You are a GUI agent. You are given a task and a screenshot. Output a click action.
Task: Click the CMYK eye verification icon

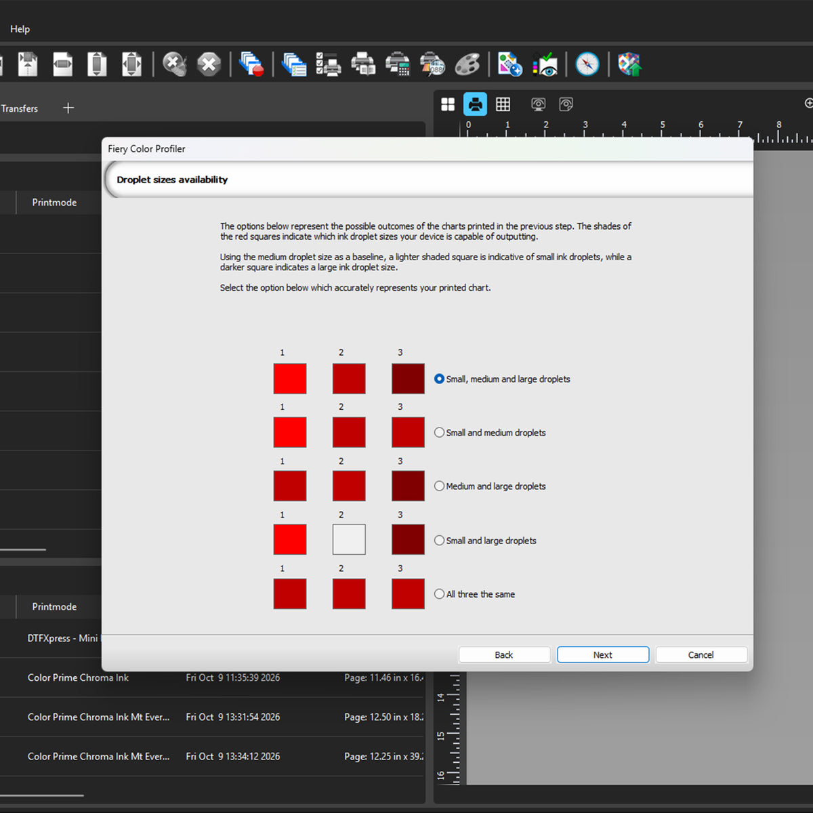[545, 64]
